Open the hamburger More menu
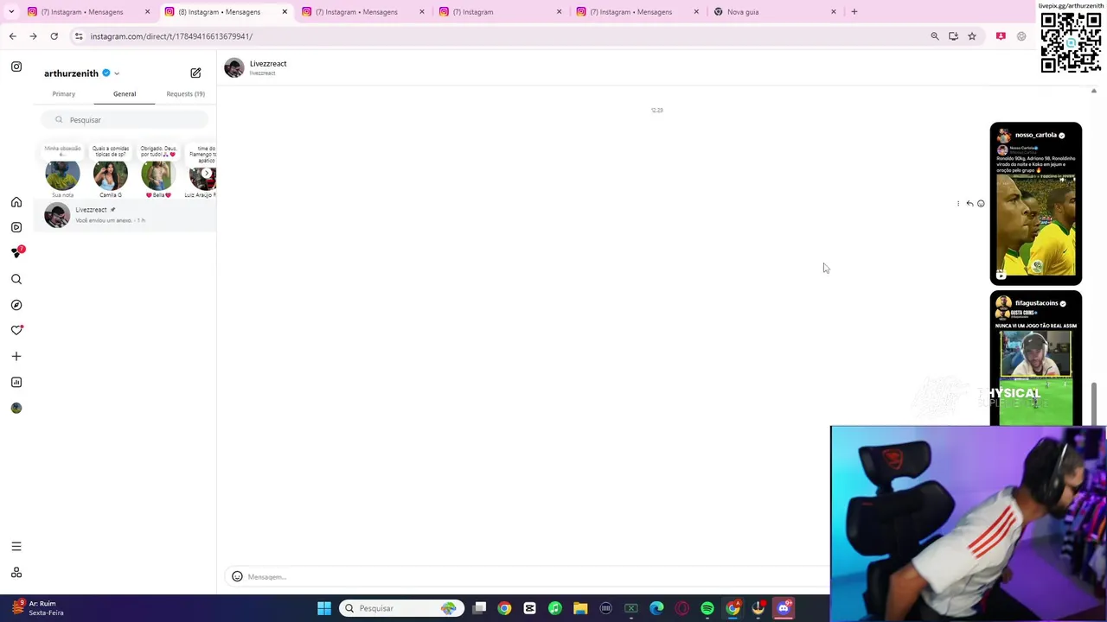 pos(16,546)
